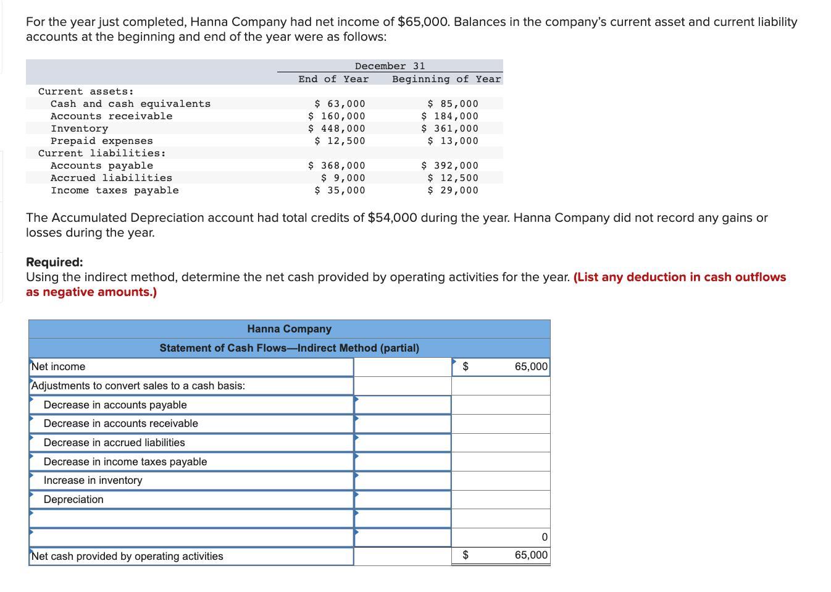Click the adjustments subtotal cell showing 0

pyautogui.click(x=501, y=538)
